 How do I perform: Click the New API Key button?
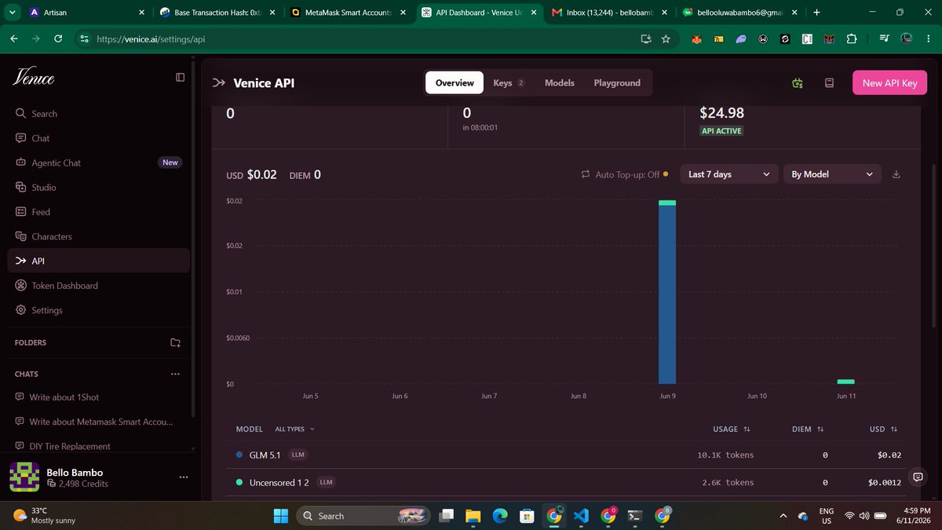pyautogui.click(x=889, y=83)
